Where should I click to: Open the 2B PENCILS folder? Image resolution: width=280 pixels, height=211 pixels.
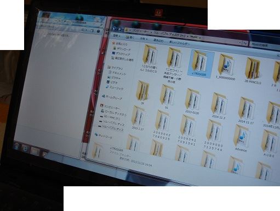[253, 71]
